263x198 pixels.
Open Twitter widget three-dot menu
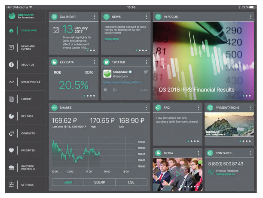147,62
